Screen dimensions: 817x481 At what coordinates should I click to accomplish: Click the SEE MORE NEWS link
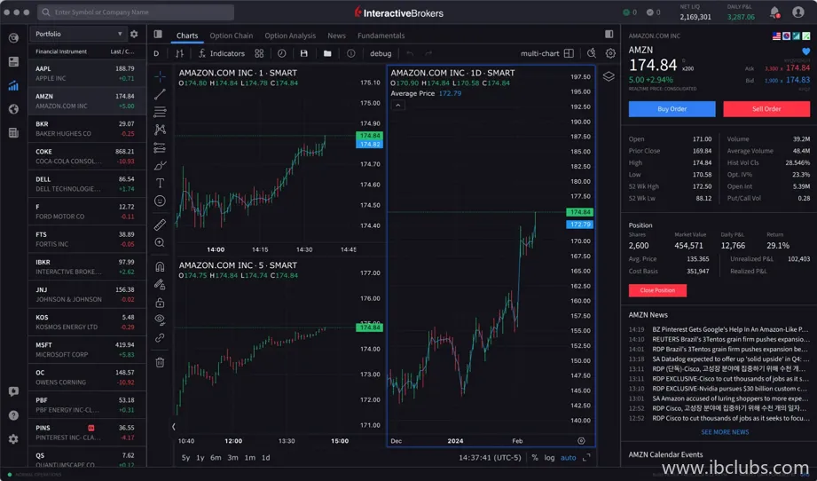click(x=725, y=432)
